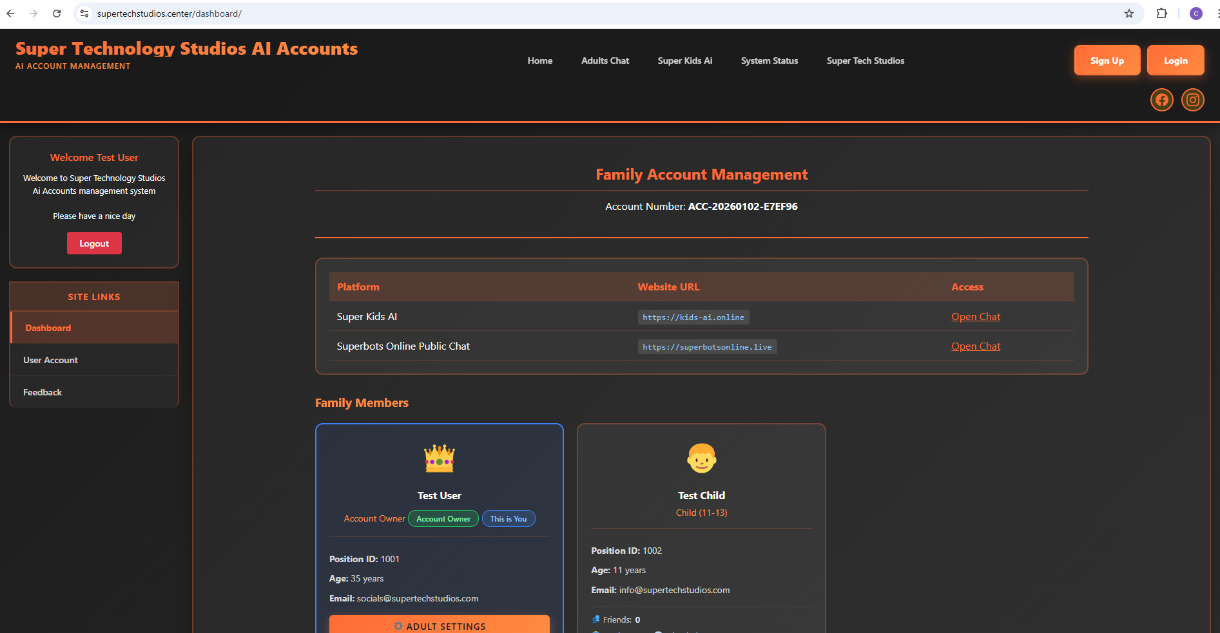Open the browser extensions puzzle icon
The width and height of the screenshot is (1220, 633).
tap(1161, 14)
